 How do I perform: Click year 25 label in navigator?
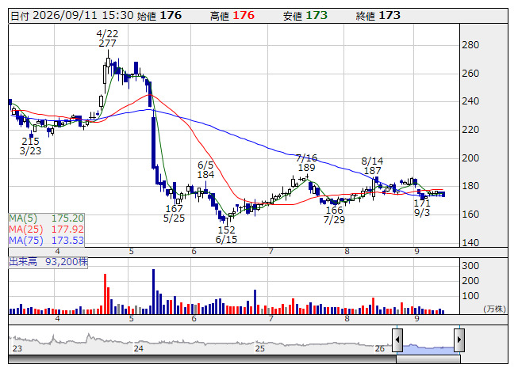[x=260, y=348]
